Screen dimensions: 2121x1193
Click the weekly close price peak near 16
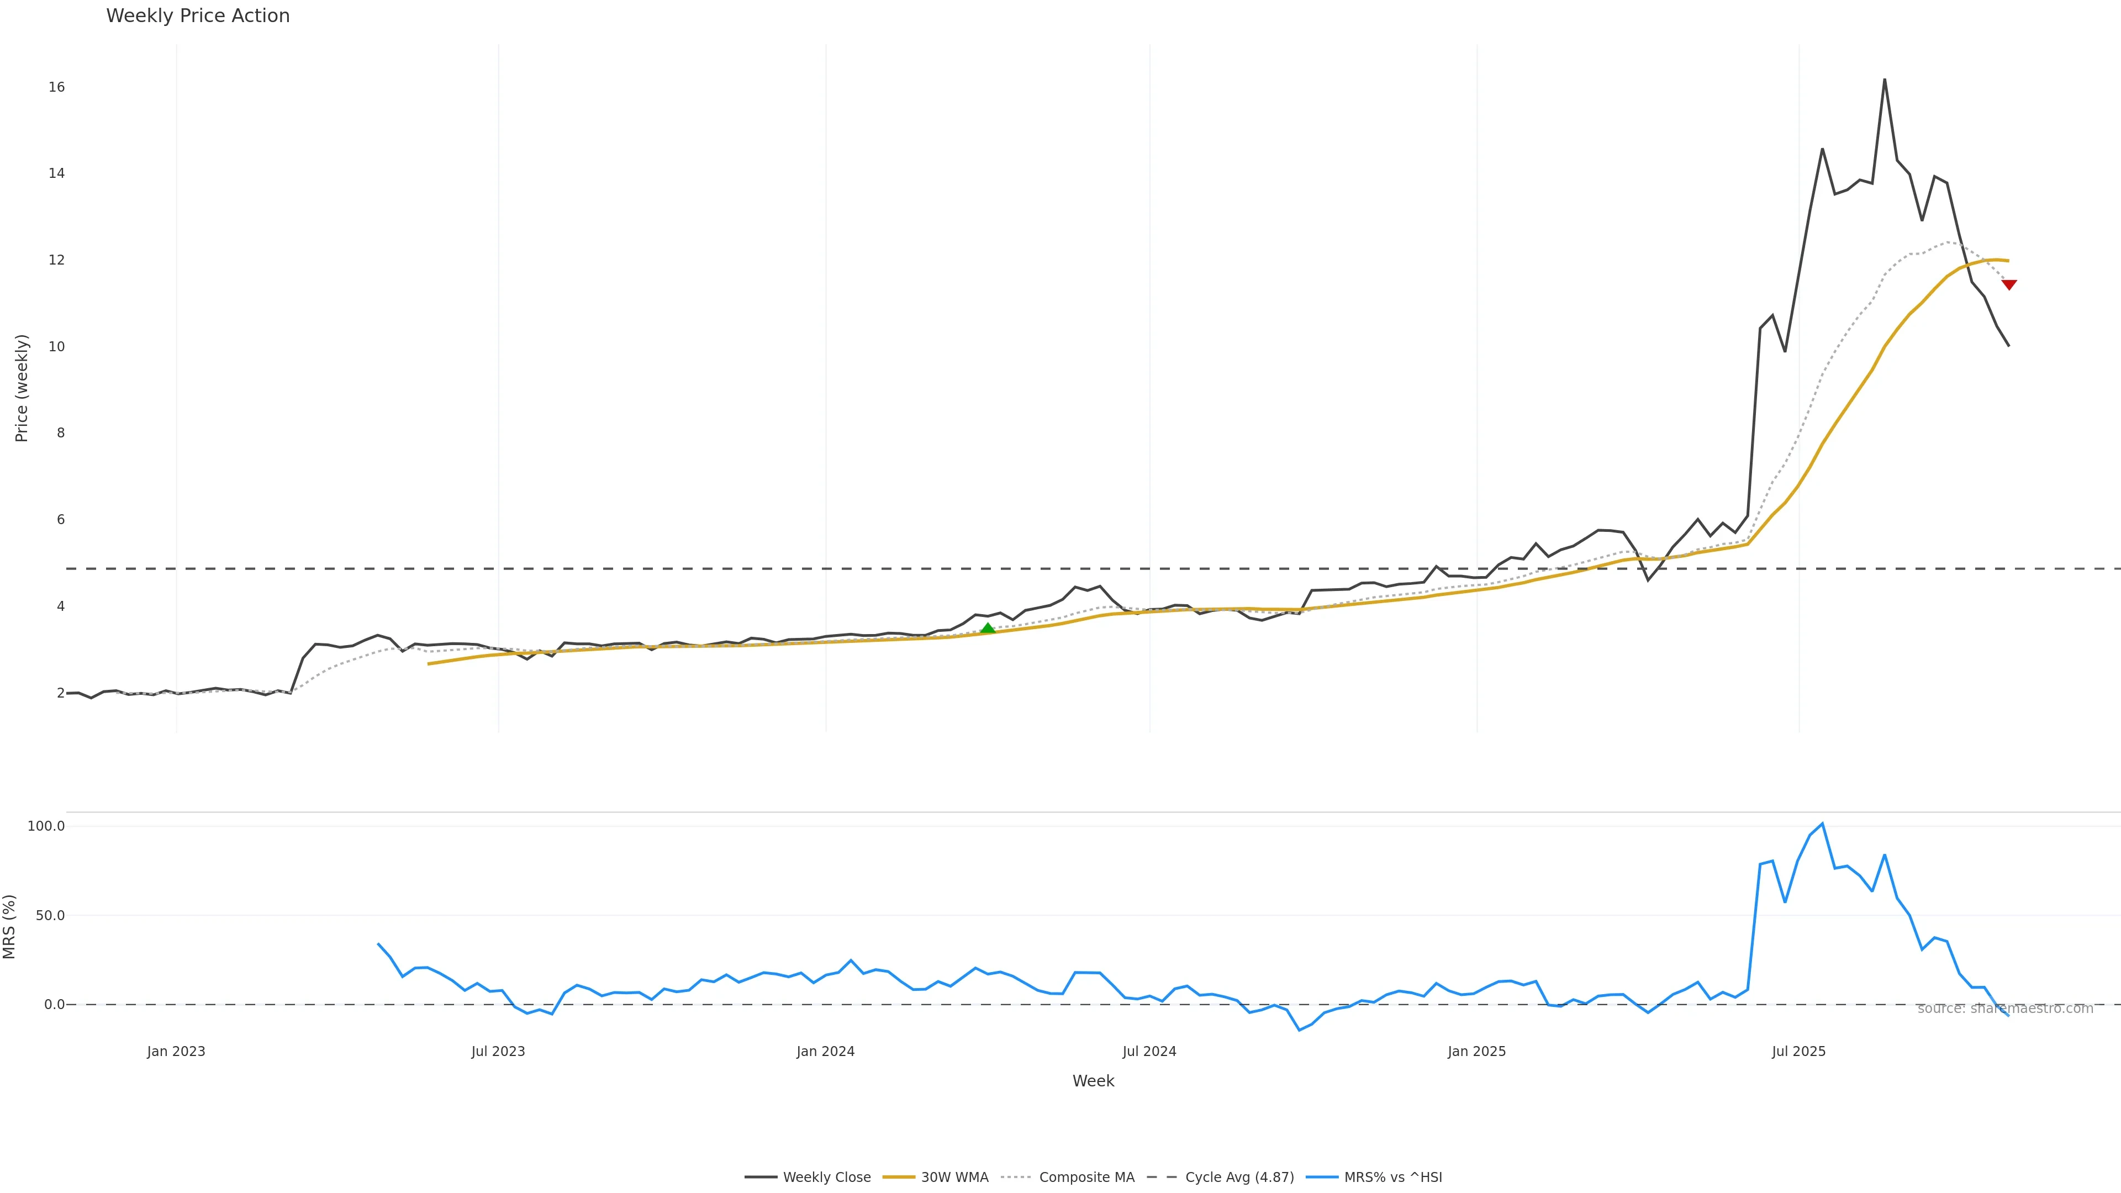1885,80
